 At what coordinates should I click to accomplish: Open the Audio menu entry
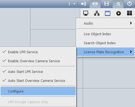click(x=105, y=23)
